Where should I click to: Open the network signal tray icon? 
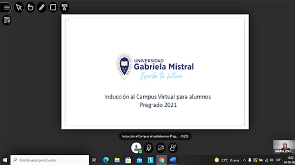pyautogui.click(x=266, y=160)
